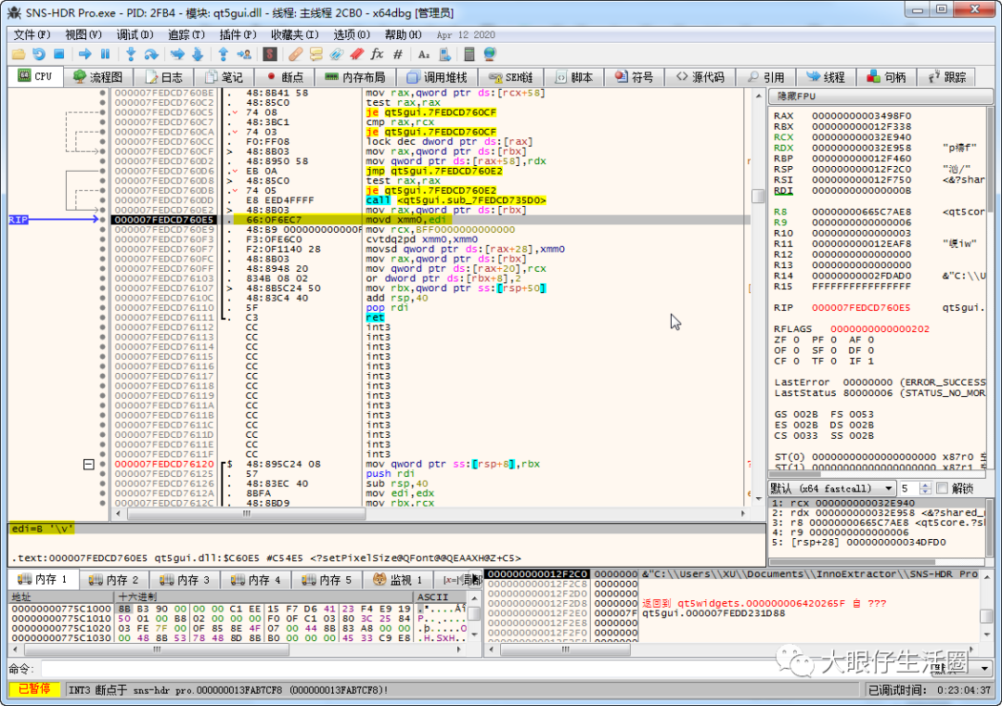Open the 调试(D) menu
The image size is (1002, 706).
click(135, 34)
